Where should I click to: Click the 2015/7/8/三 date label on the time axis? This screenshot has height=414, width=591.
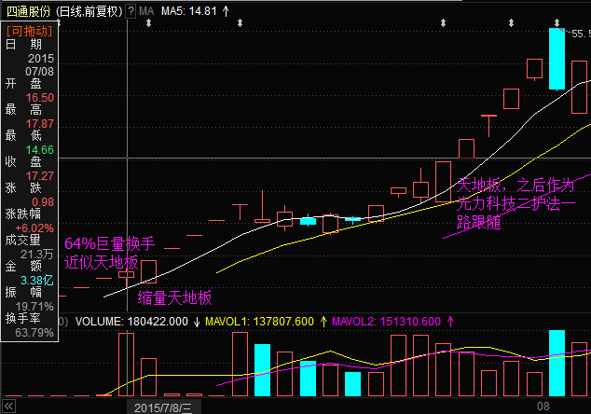(163, 407)
